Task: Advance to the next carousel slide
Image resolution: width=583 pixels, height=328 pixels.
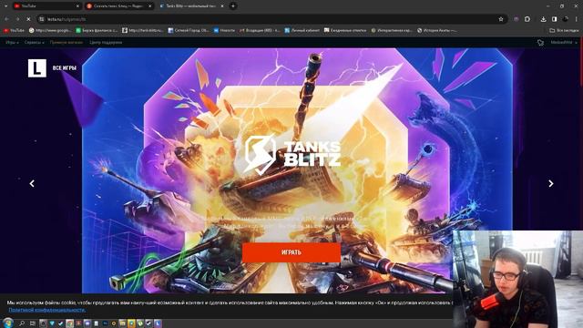Action: (550, 183)
